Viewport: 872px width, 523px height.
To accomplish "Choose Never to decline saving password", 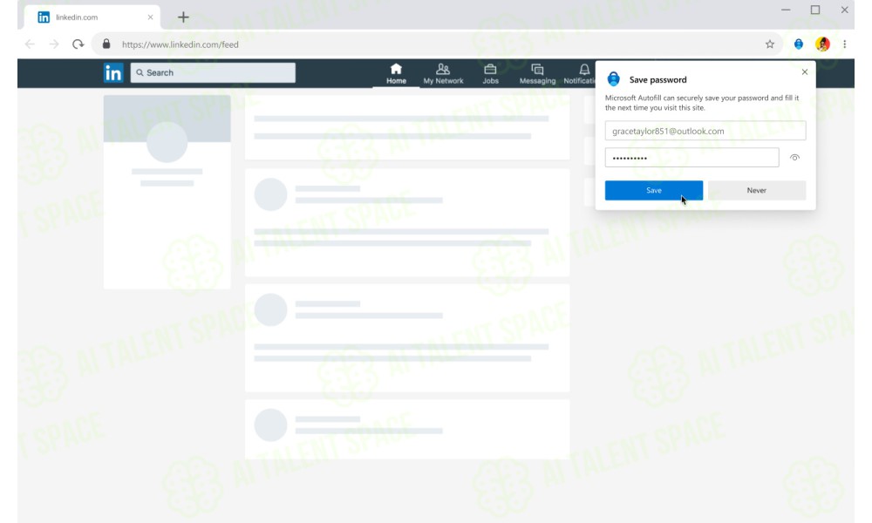I will pyautogui.click(x=756, y=190).
